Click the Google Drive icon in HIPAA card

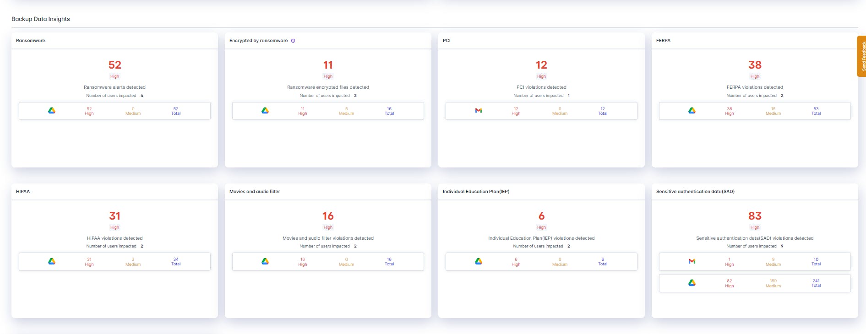[x=52, y=261]
